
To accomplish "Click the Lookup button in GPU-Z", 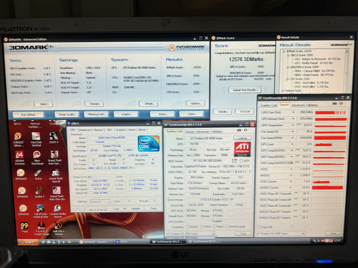I will 242,138.
